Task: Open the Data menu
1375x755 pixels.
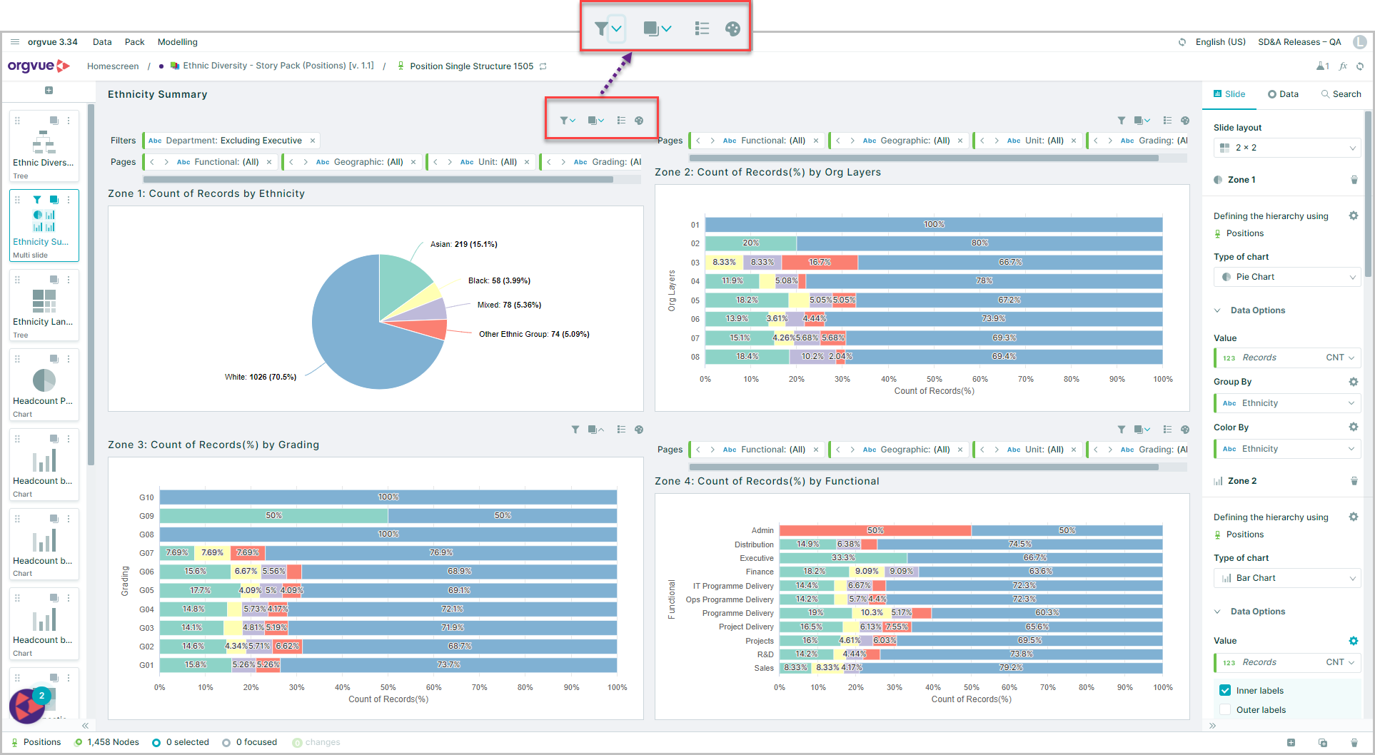Action: 102,42
